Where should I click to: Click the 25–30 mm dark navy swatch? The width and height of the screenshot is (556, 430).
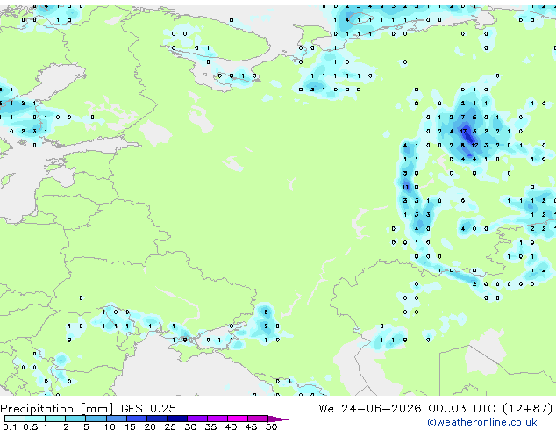(x=176, y=419)
